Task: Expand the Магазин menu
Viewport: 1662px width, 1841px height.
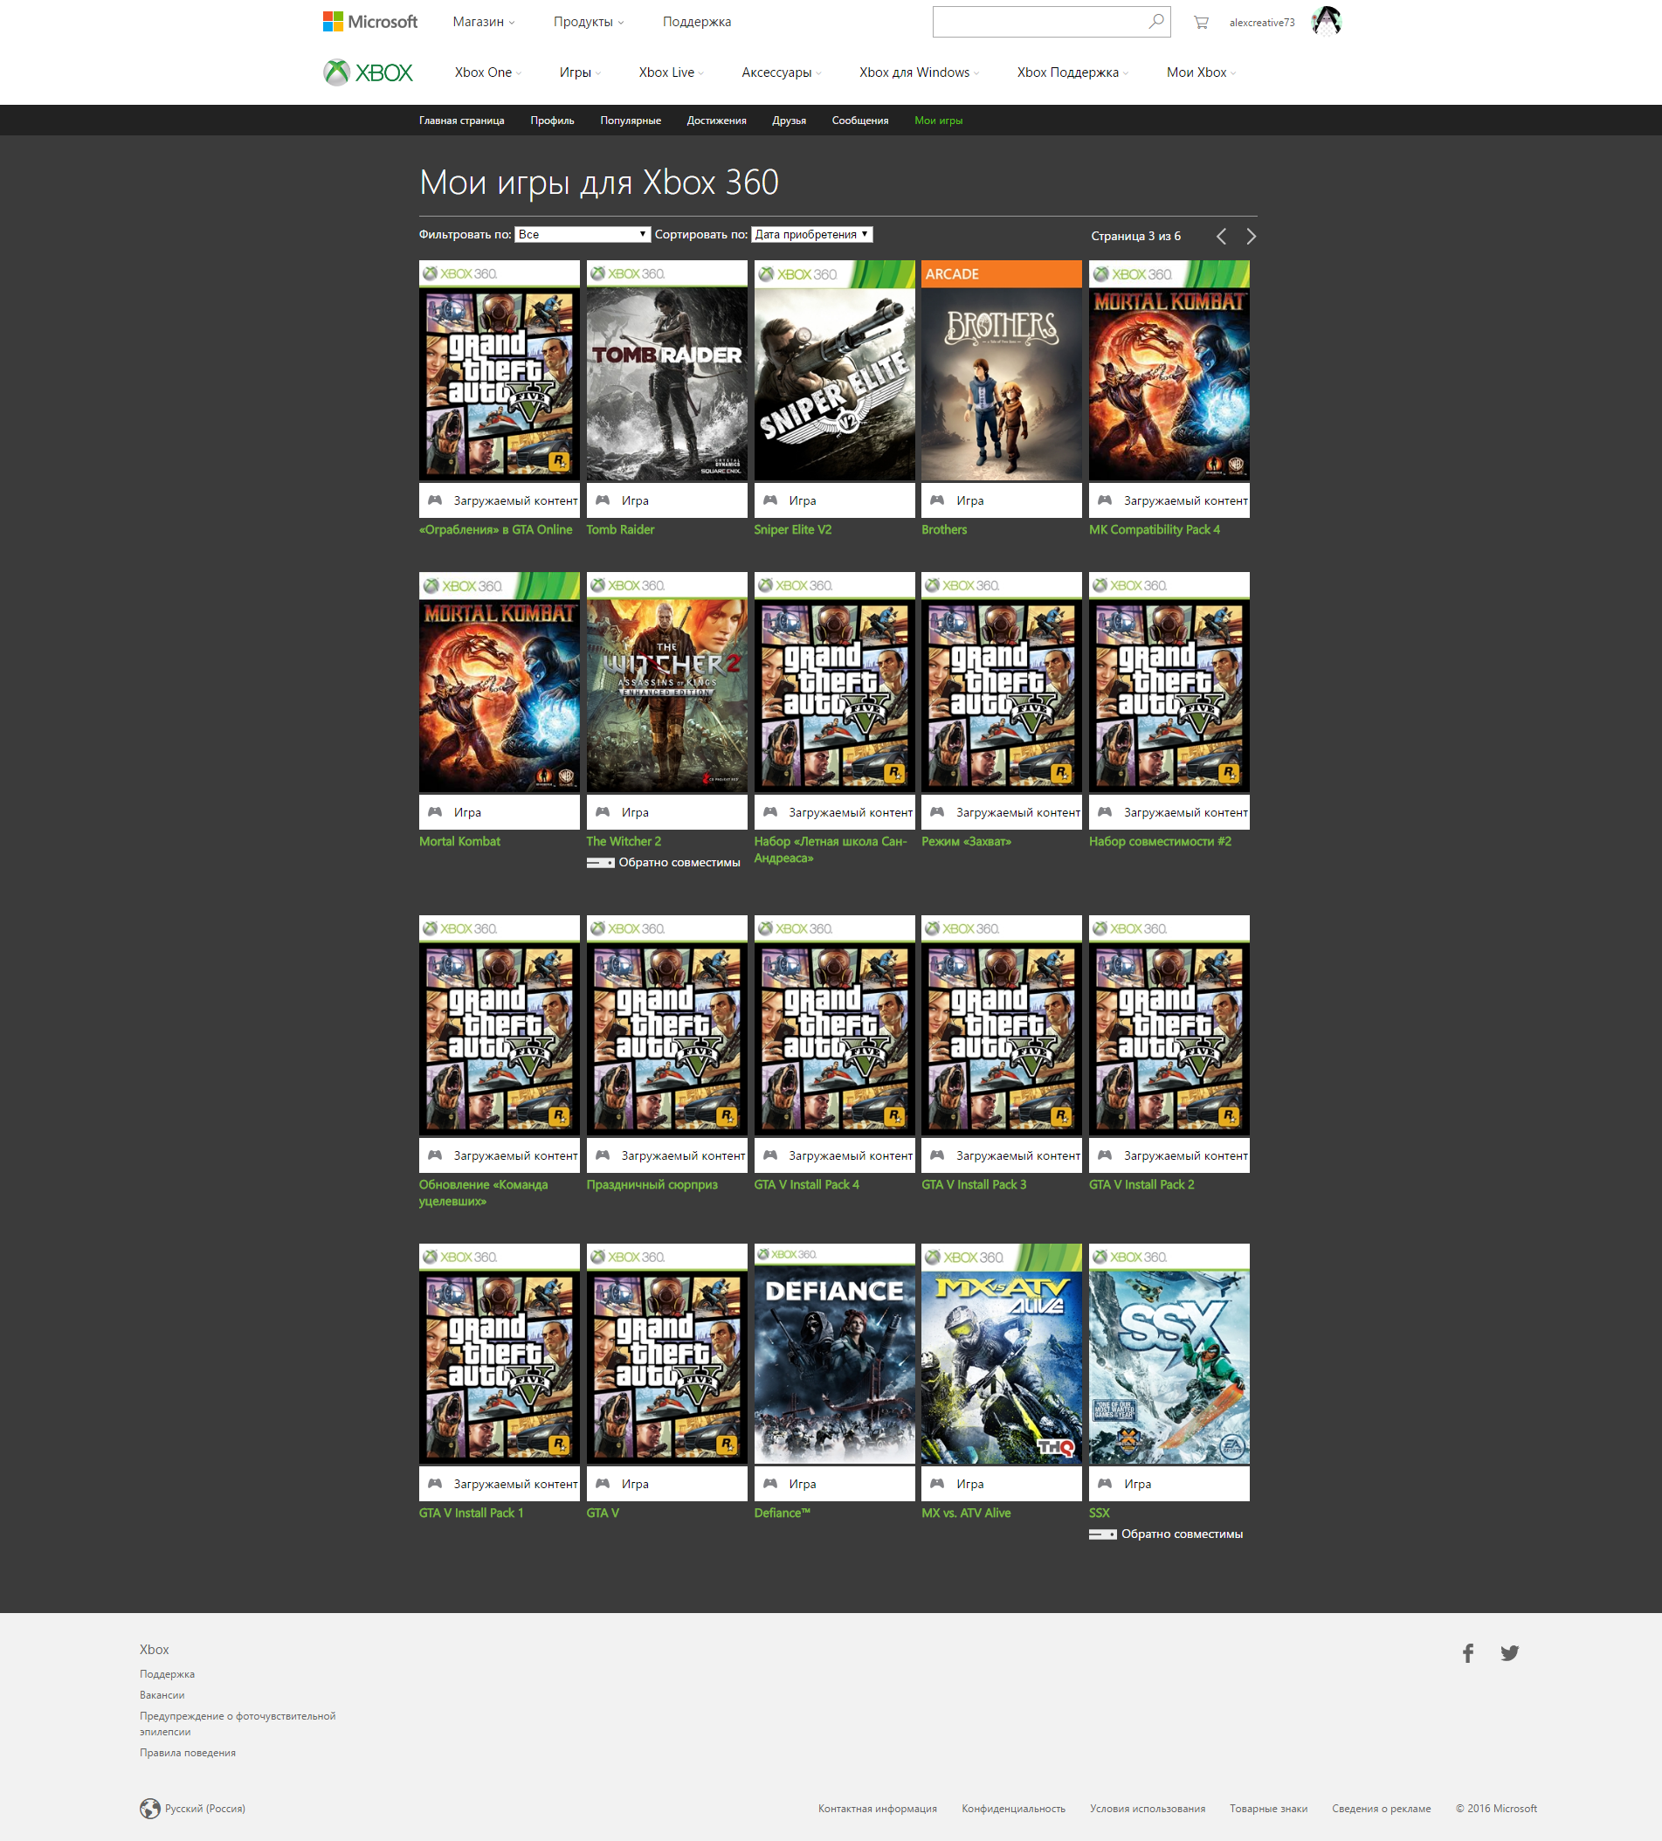Action: tap(484, 22)
